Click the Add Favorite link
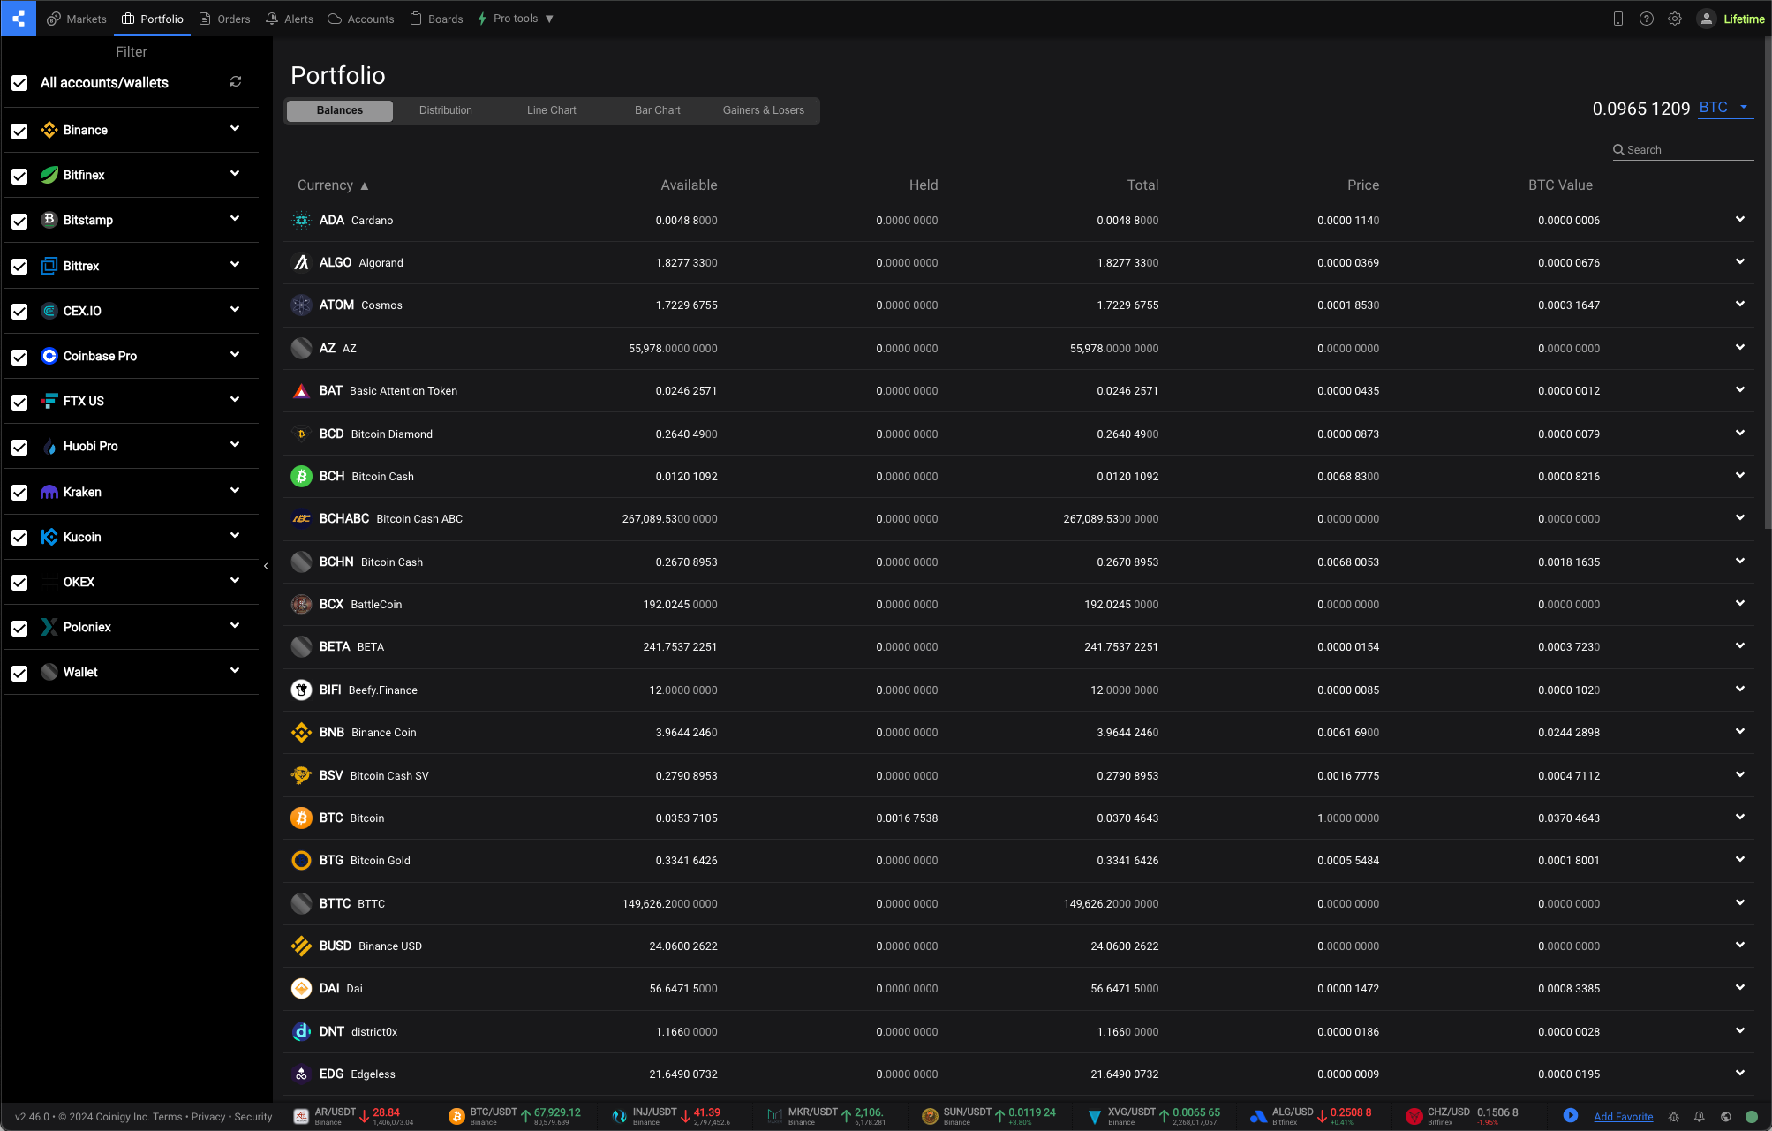Screen dimensions: 1772x1131 click(x=1623, y=1117)
